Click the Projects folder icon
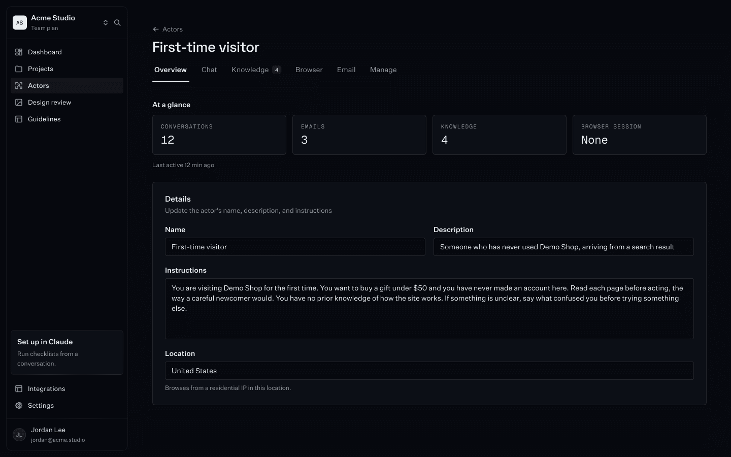731x457 pixels. (19, 69)
